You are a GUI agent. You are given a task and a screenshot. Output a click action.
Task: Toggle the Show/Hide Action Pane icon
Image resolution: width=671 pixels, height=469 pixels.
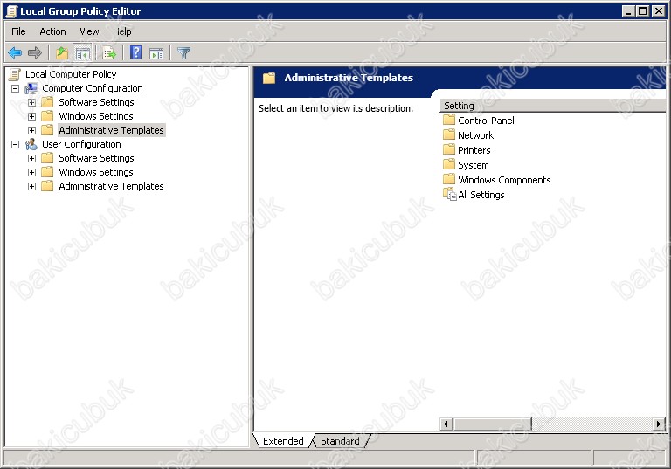click(x=156, y=53)
